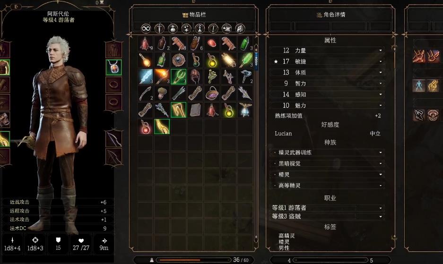This screenshot has width=443, height=264.
Task: Click the equipped amulet slot
Action: (x=113, y=67)
